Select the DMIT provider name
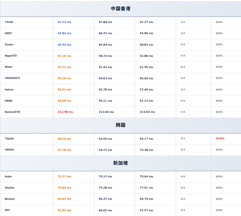Screen dimensions: 241x216 click(x=9, y=33)
